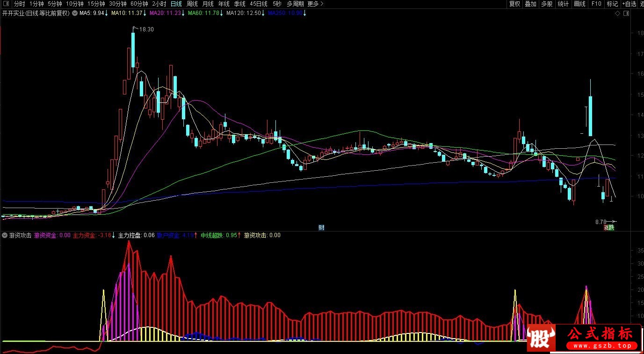Click the 财 financial event marker
644x354 pixels.
tap(321, 228)
